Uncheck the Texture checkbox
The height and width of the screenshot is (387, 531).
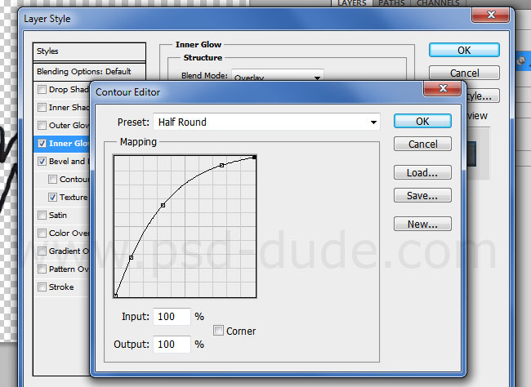(x=53, y=198)
